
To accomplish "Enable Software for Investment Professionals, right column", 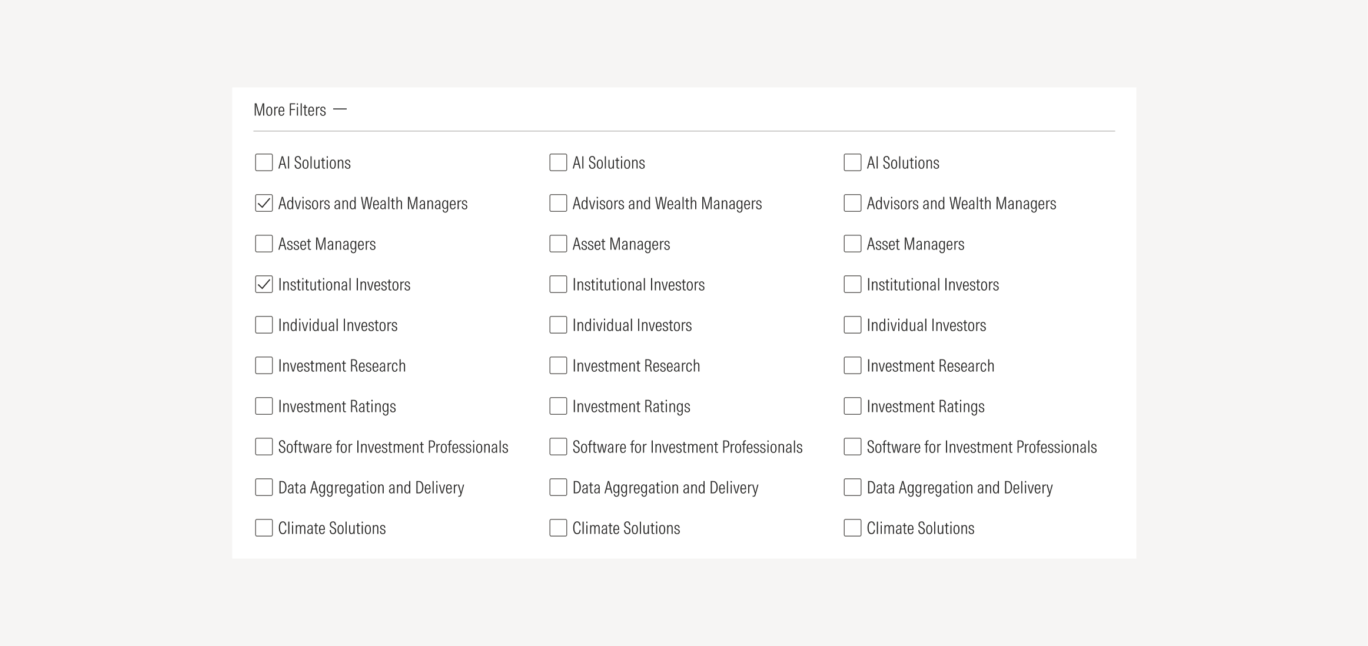I will click(852, 447).
